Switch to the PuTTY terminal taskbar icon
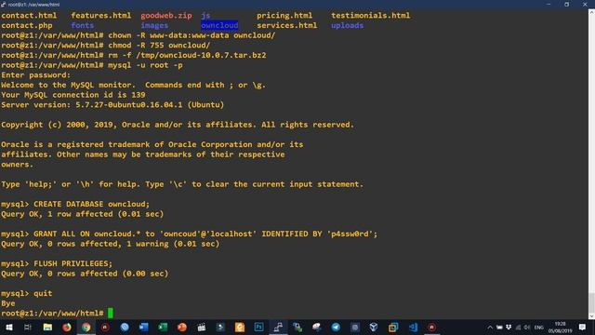595x335 pixels. click(x=278, y=327)
